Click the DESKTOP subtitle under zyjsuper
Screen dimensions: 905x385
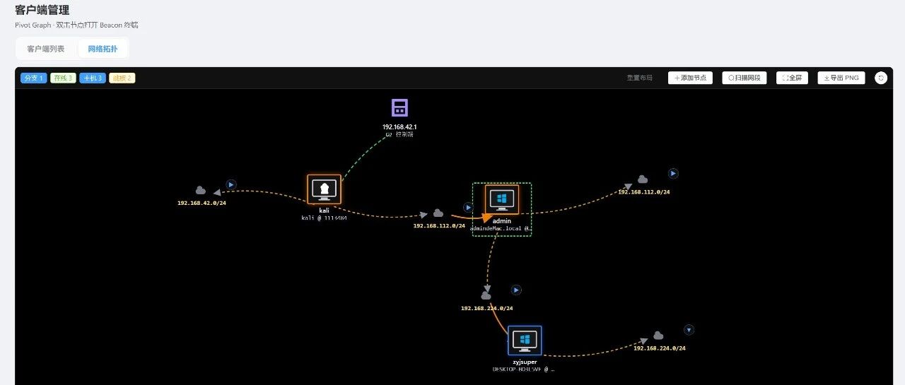tap(523, 369)
